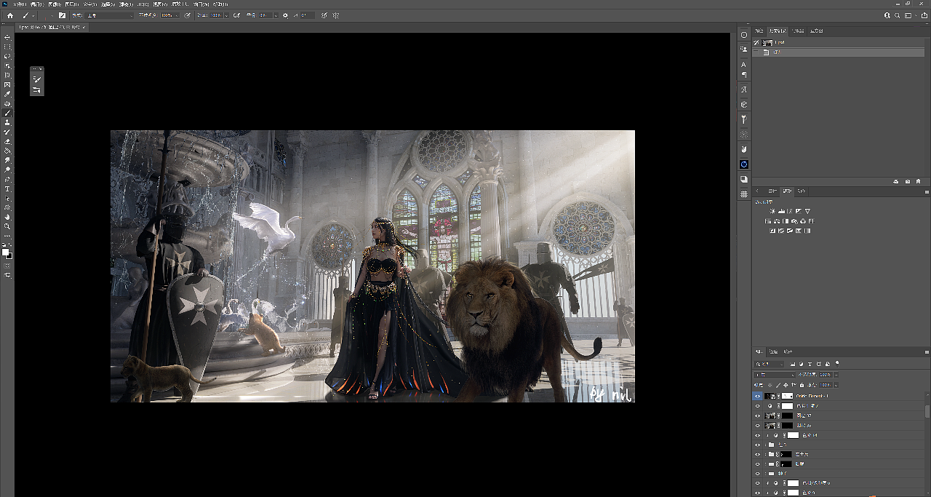931x497 pixels.
Task: Toggle lock transparent pixels in Layers panel
Action: point(770,385)
